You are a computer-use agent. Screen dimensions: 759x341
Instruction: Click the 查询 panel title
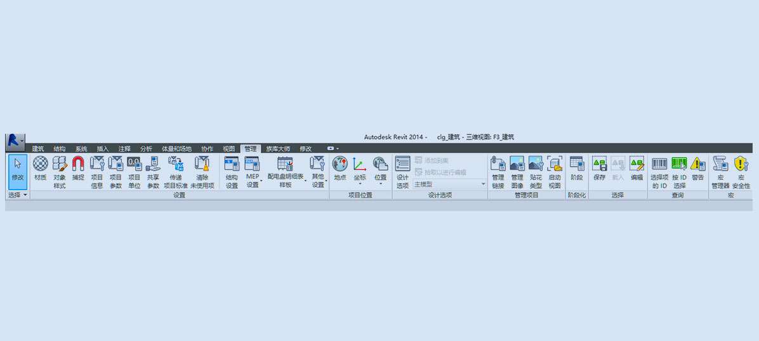pyautogui.click(x=678, y=195)
